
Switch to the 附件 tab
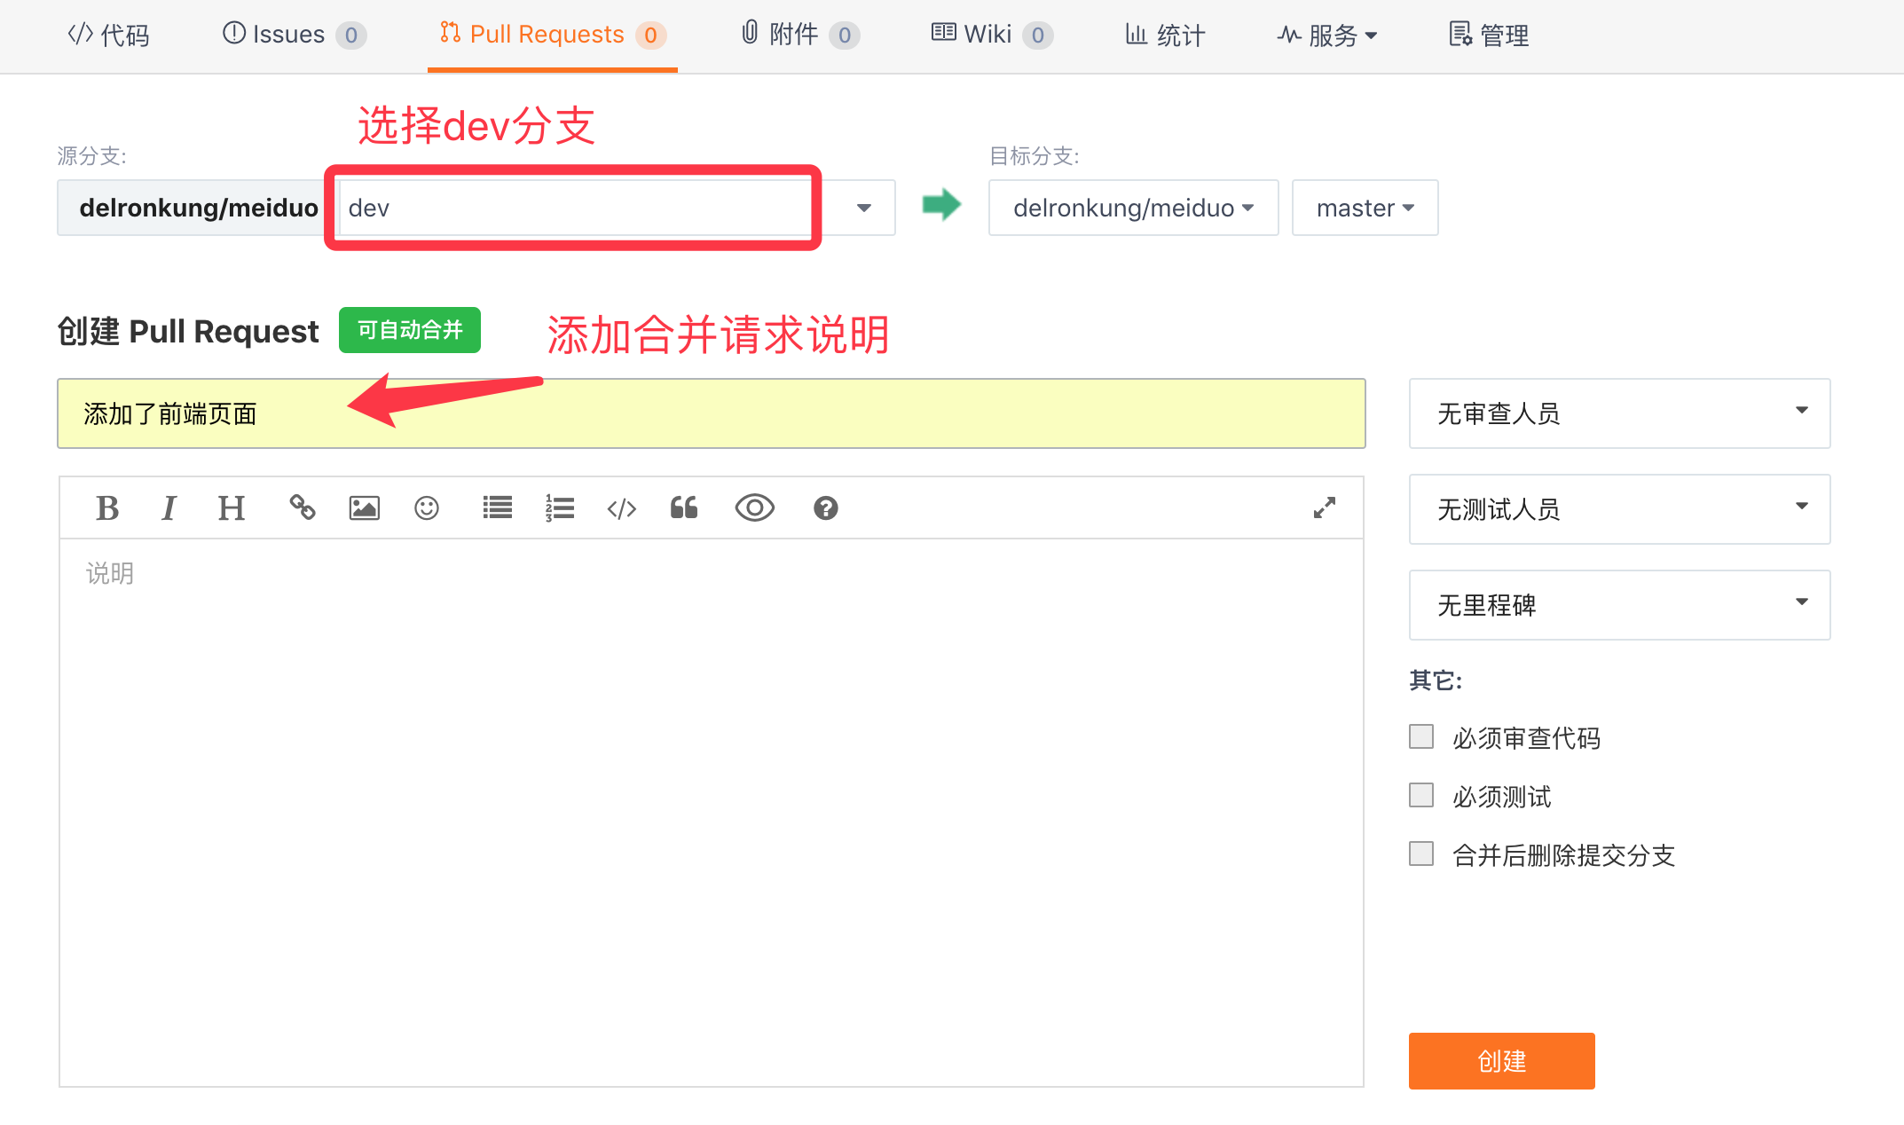(x=800, y=35)
